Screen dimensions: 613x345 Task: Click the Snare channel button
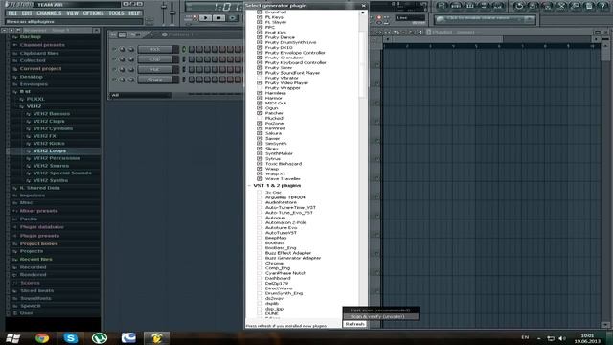(x=155, y=80)
